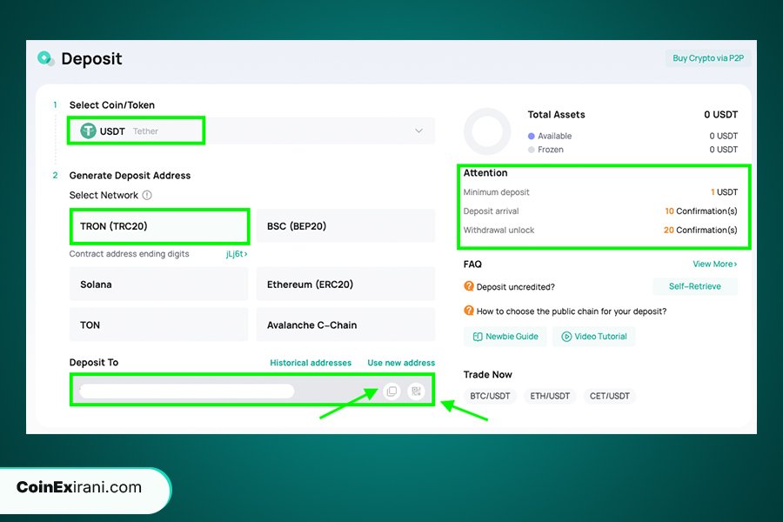Screen dimensions: 783x522
Task: Trade the BTC/USDT pair
Action: (490, 396)
